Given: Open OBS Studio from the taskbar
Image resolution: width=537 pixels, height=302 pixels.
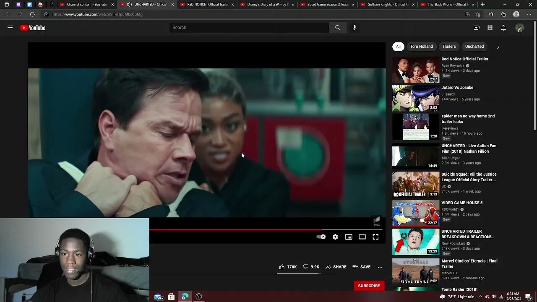Looking at the screenshot, I should coord(199,297).
